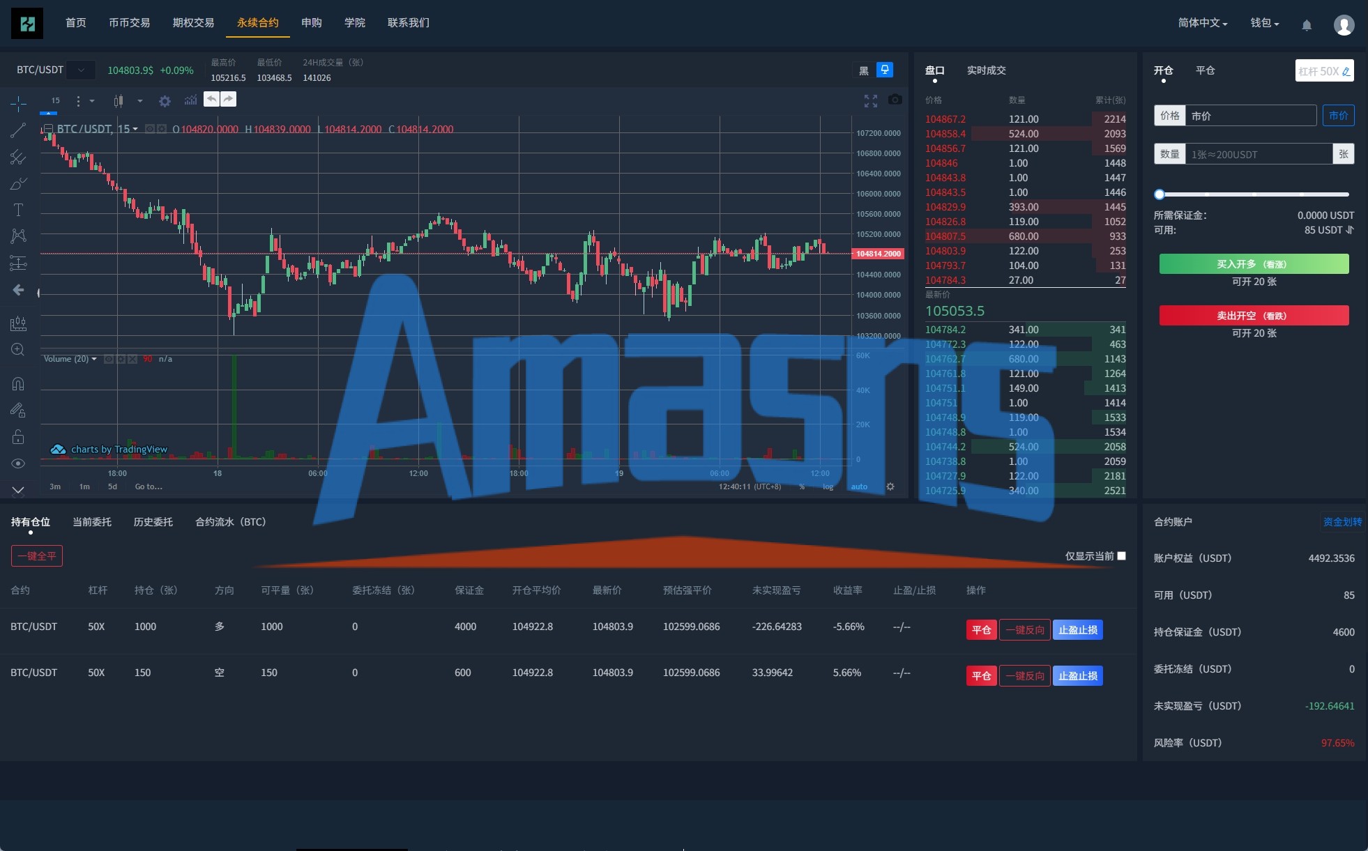Click the position size slider handle
Image resolution: width=1368 pixels, height=851 pixels.
tap(1159, 194)
